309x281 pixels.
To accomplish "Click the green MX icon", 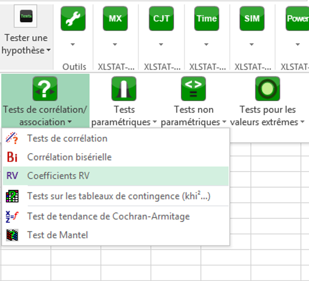I will (x=115, y=18).
